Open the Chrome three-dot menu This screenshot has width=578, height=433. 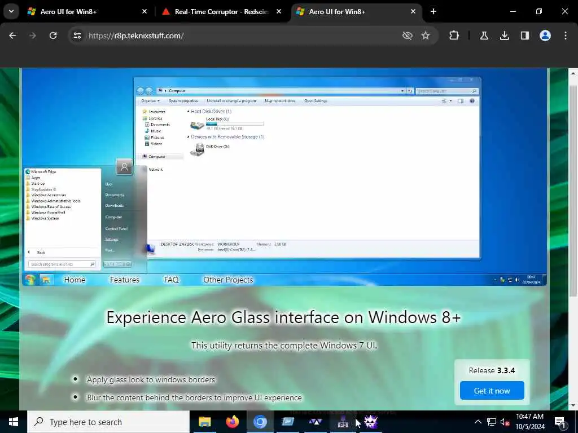pyautogui.click(x=566, y=36)
